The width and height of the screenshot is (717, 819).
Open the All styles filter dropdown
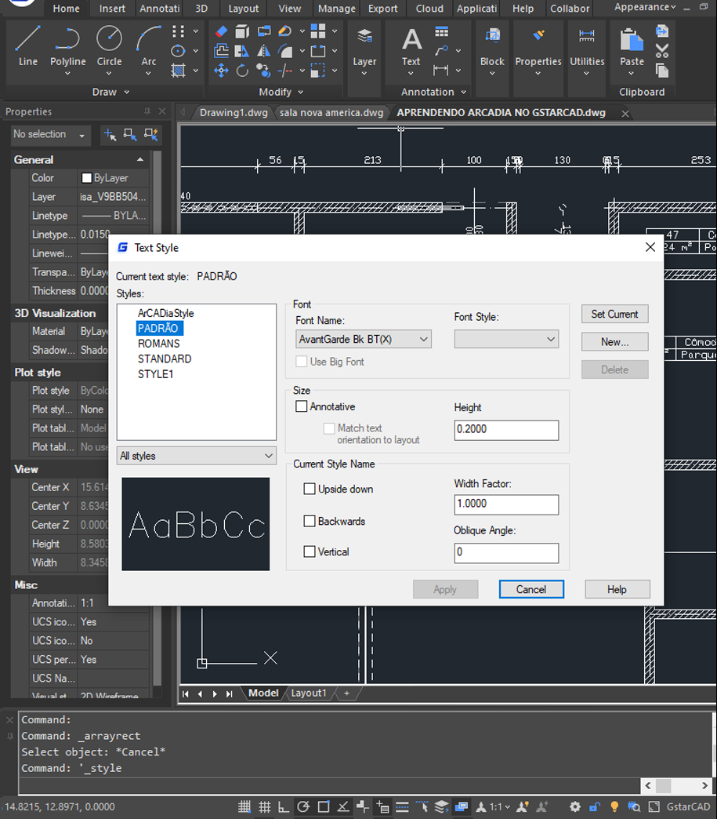pyautogui.click(x=197, y=456)
